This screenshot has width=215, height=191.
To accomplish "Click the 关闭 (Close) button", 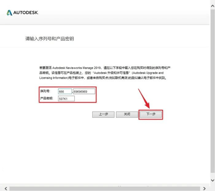I will [x=127, y=114].
